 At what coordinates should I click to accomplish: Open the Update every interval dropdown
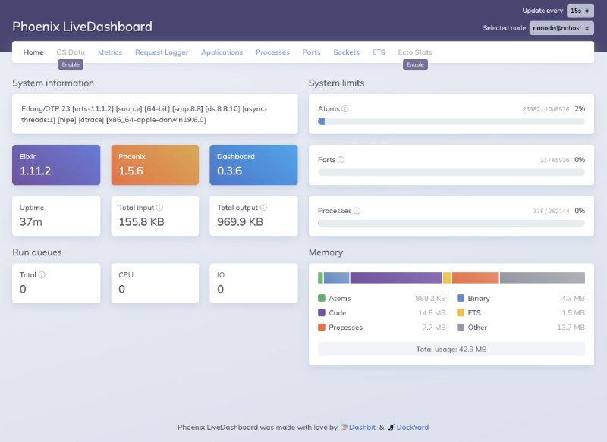[x=580, y=11]
